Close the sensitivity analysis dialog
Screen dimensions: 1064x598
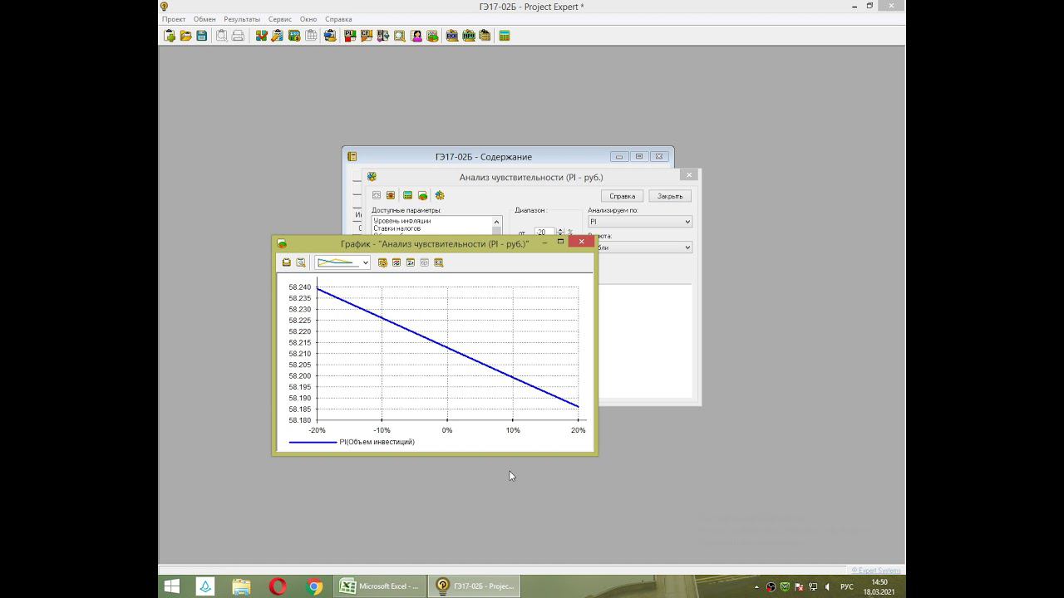(689, 175)
